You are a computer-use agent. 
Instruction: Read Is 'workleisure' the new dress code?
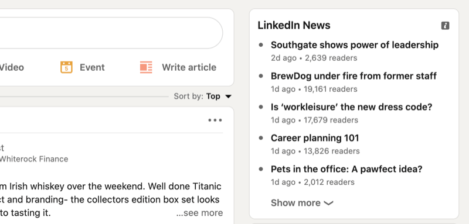click(x=351, y=107)
